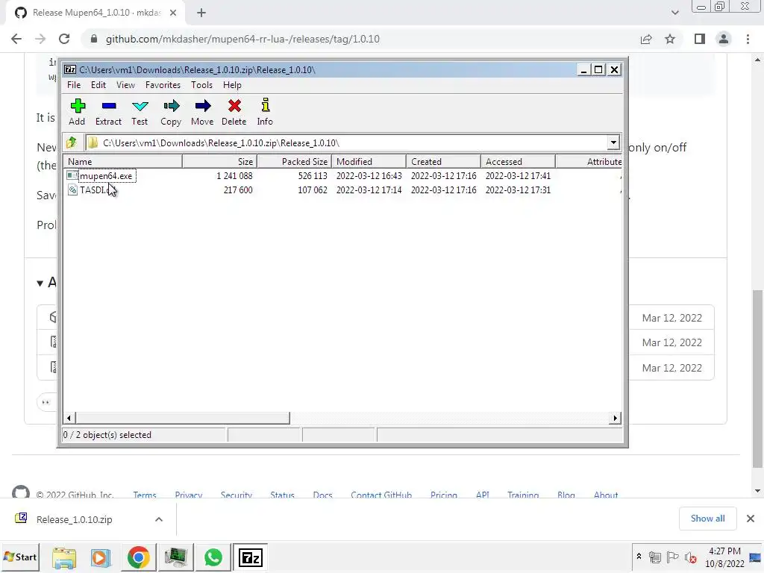
Task: Click the Chrome back arrow
Action: [16, 39]
